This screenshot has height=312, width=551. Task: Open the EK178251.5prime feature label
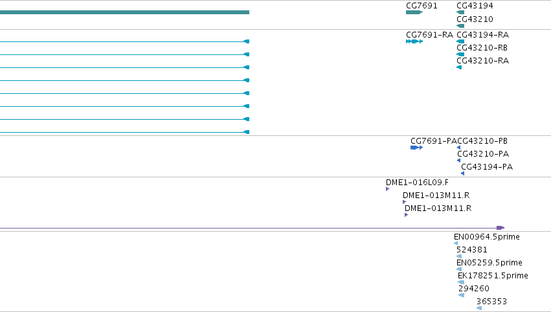(x=493, y=276)
